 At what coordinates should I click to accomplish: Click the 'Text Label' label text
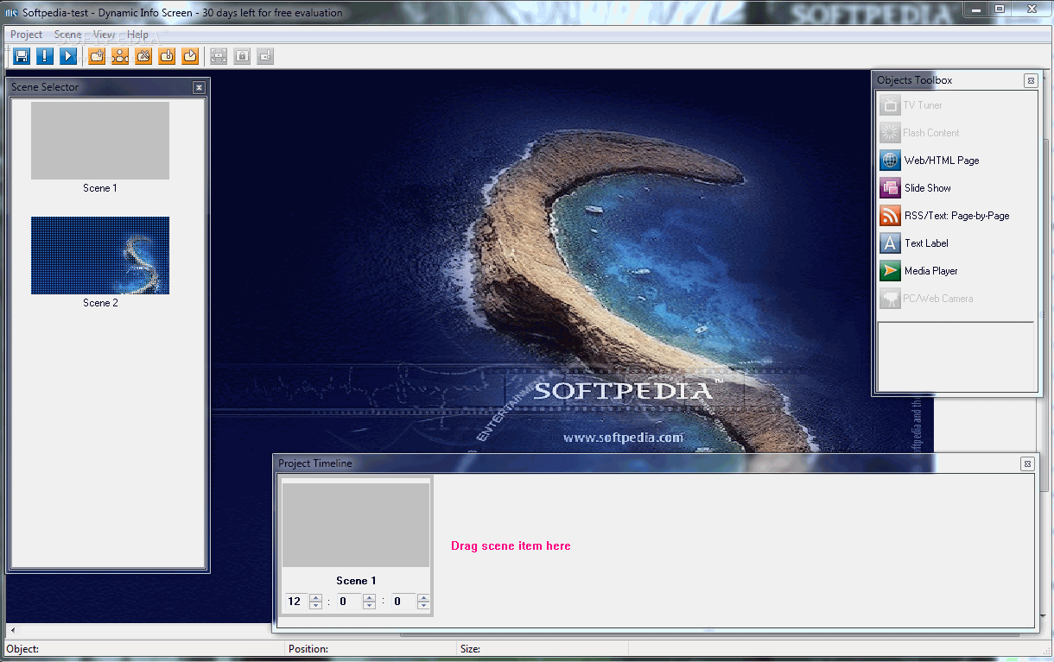926,243
